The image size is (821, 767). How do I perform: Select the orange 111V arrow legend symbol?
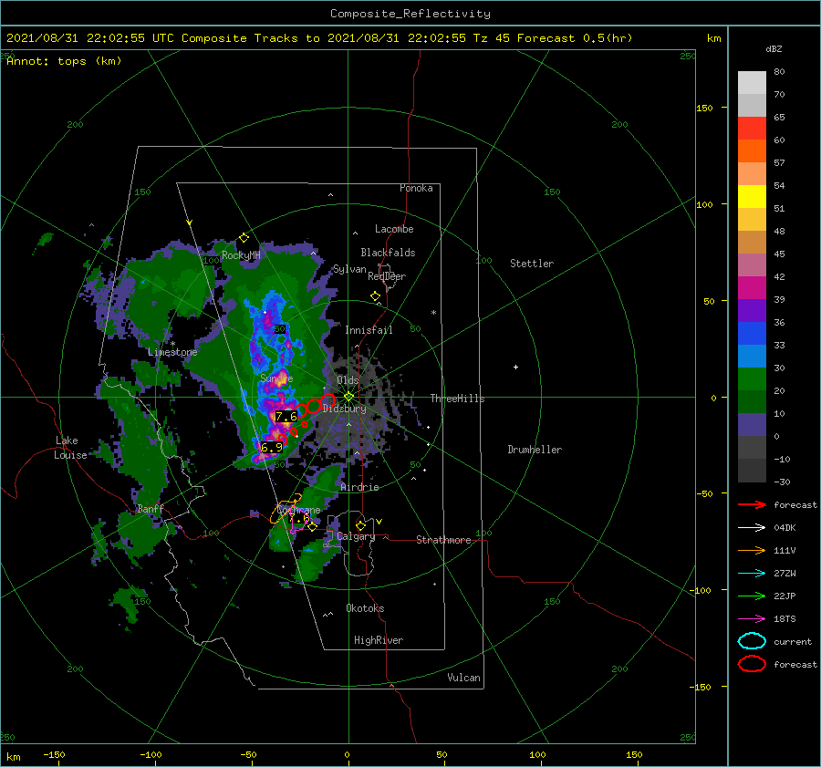(752, 550)
